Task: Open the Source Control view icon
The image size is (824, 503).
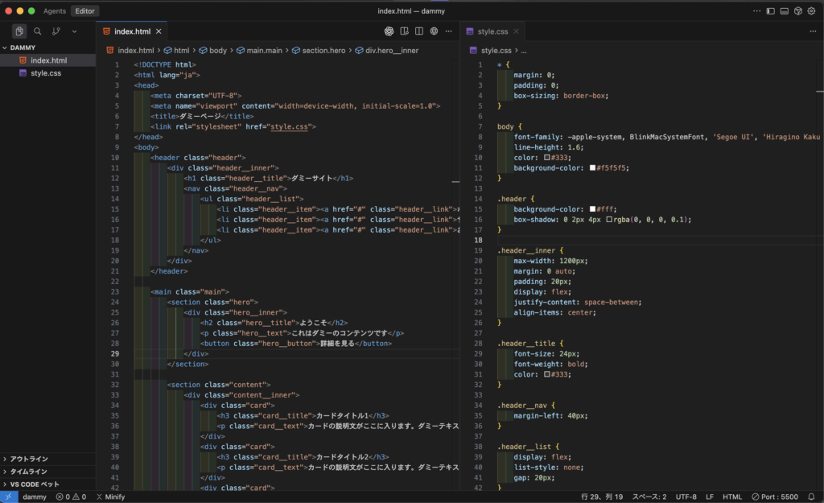Action: (56, 31)
